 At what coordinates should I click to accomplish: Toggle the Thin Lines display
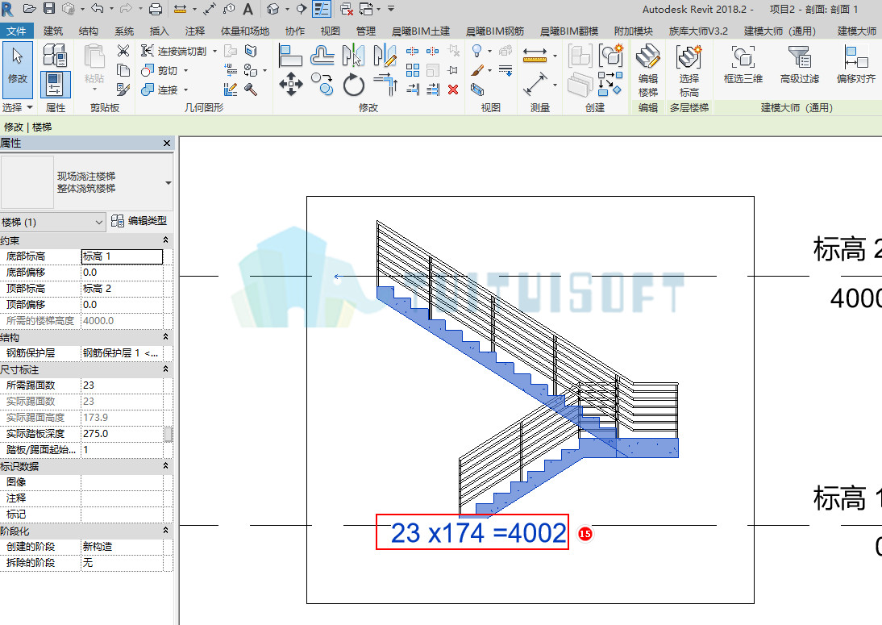(322, 8)
